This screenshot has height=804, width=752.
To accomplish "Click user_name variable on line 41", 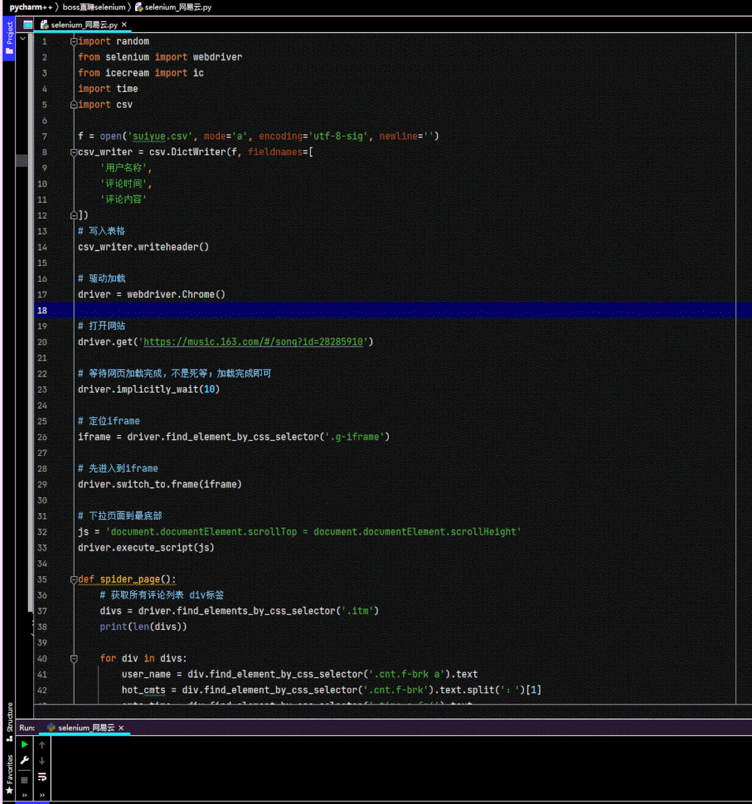I will point(146,675).
